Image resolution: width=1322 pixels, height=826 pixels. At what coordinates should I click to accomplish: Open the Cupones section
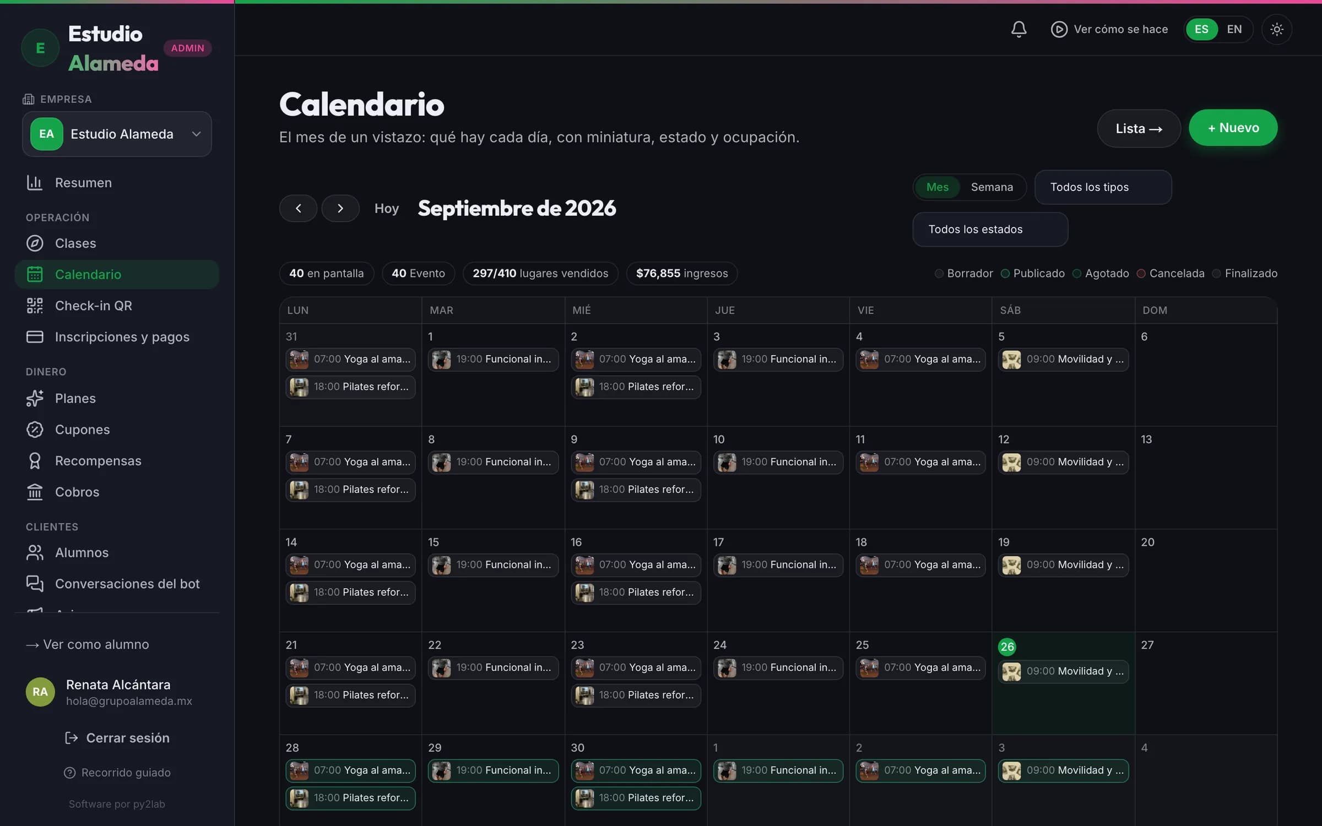[117, 430]
